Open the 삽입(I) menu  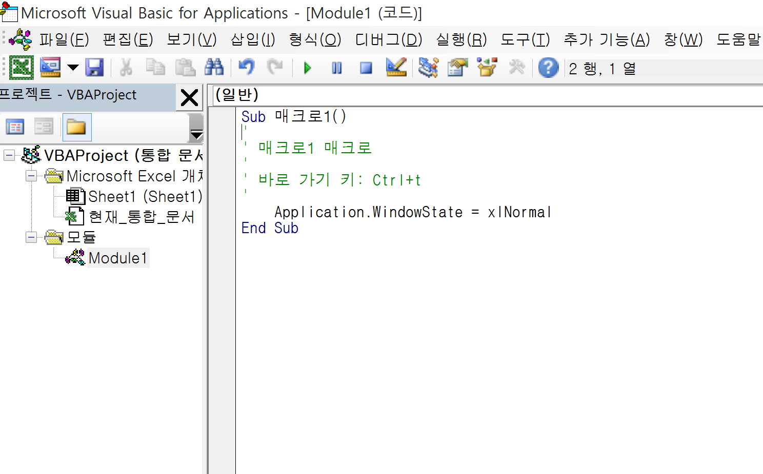[x=253, y=39]
